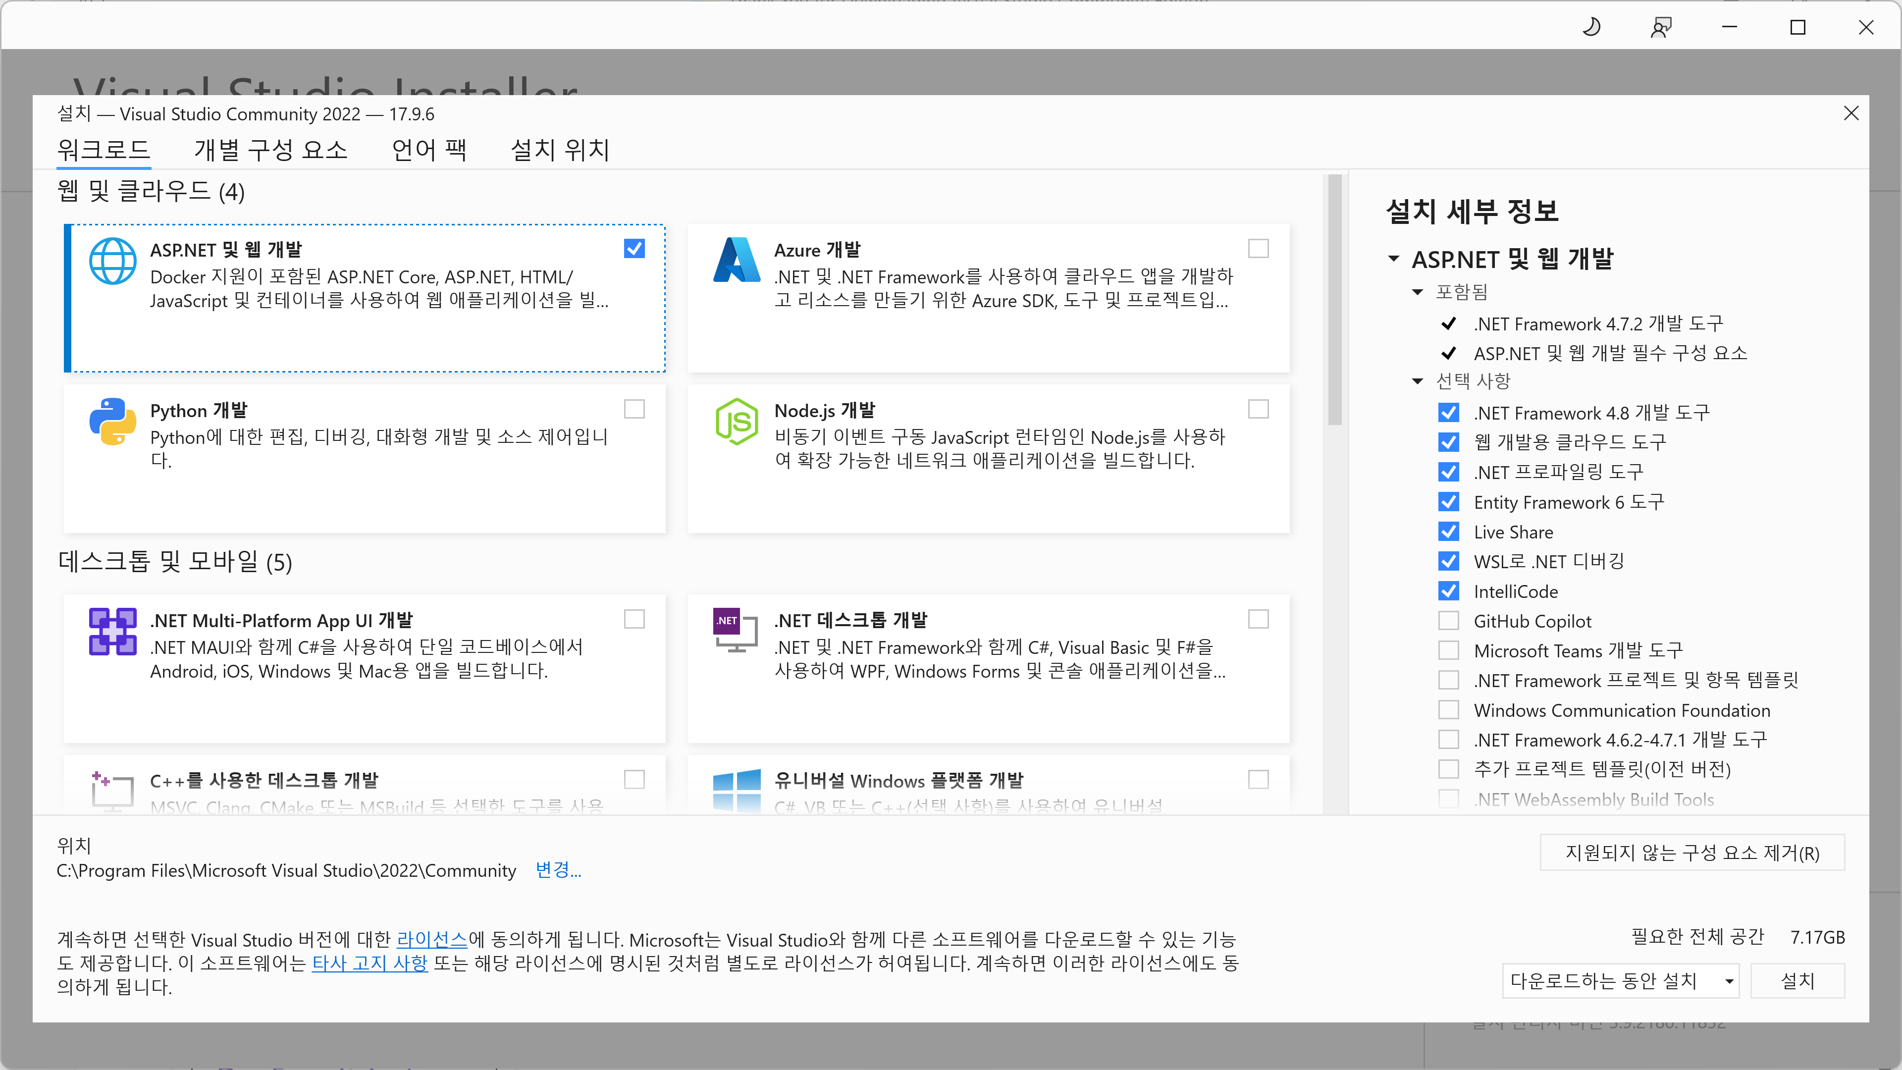
Task: Click the .NET Multi-Platform App UI icon
Action: coord(112,632)
